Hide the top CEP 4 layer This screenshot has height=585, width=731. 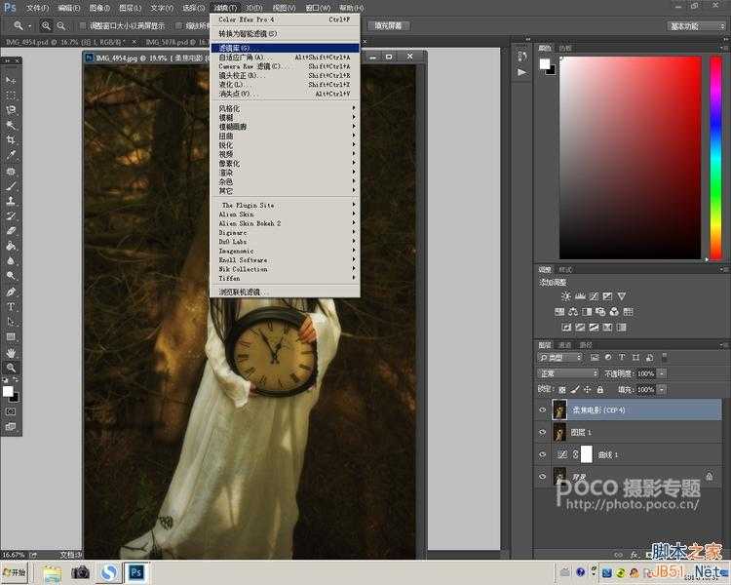(x=542, y=410)
